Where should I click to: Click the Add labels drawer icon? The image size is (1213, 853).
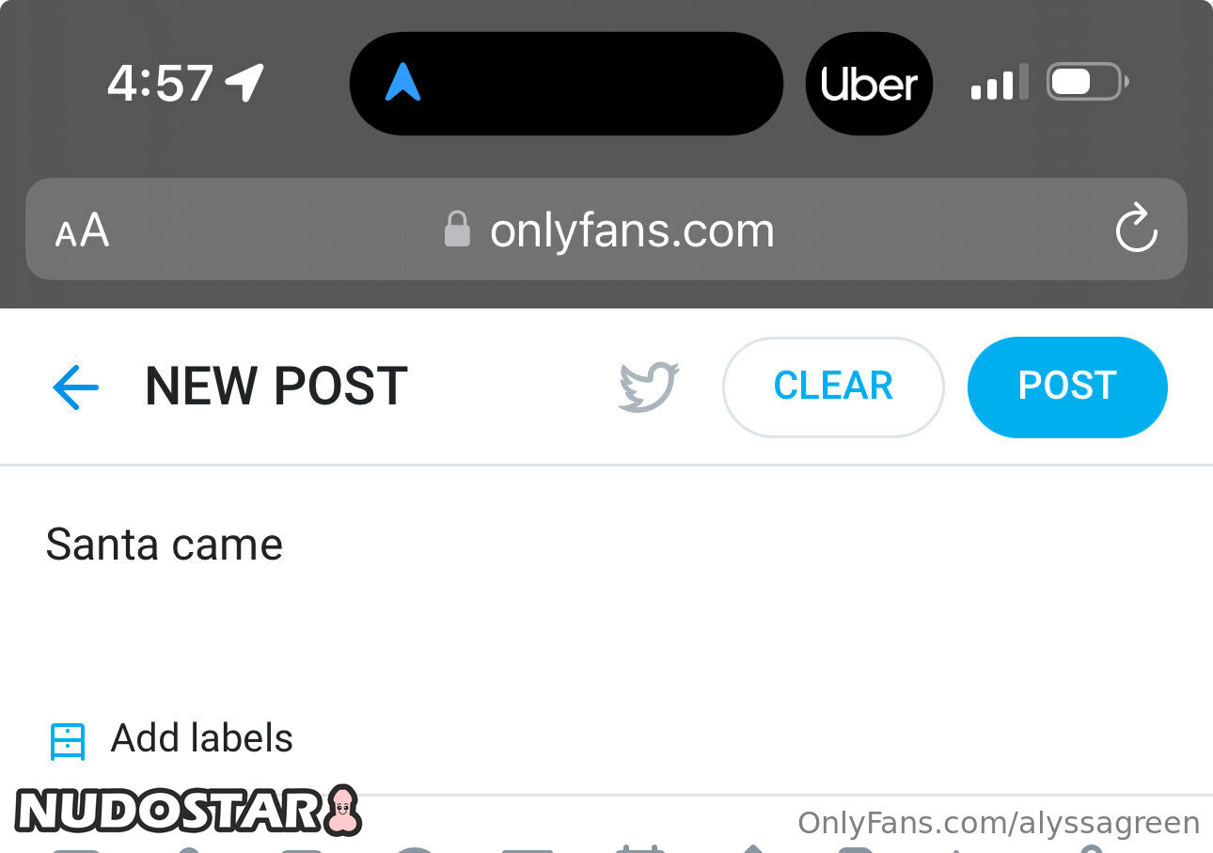click(x=68, y=740)
